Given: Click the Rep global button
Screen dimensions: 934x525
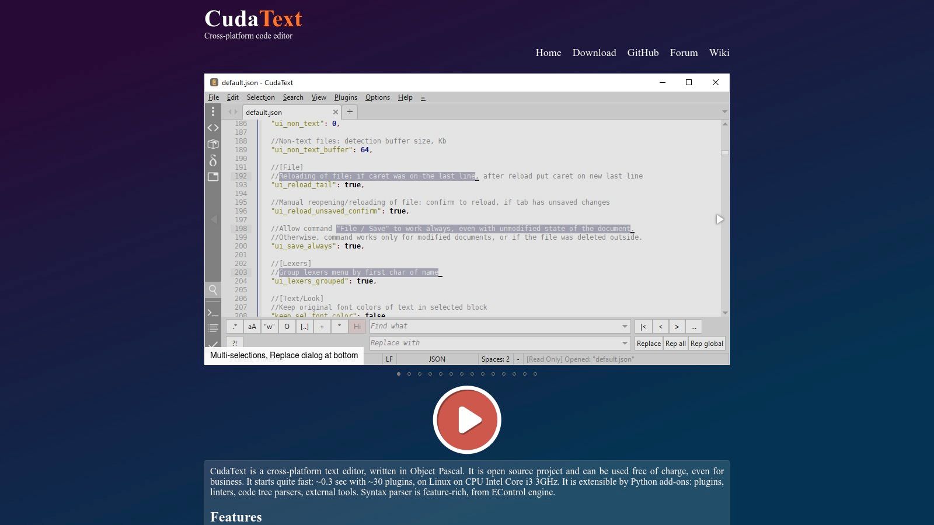Looking at the screenshot, I should 707,344.
